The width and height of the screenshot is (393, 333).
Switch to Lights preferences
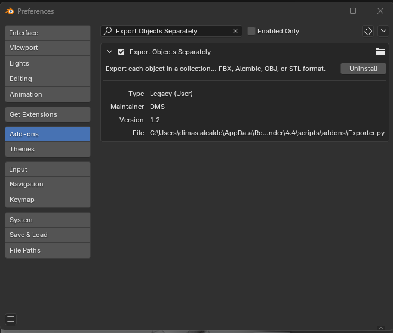click(x=48, y=63)
